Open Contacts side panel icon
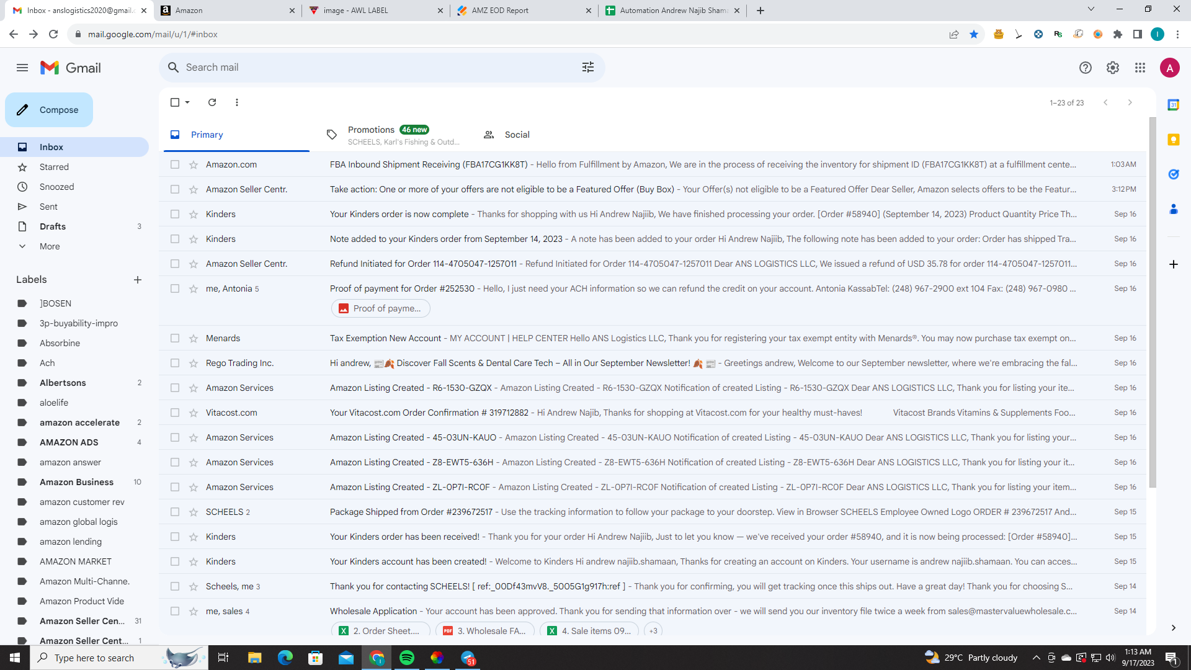Viewport: 1191px width, 670px height. click(x=1174, y=209)
